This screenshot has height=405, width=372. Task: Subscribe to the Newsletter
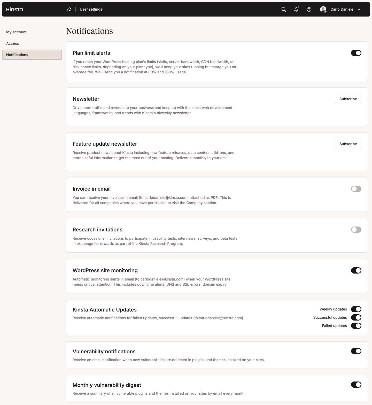point(348,99)
